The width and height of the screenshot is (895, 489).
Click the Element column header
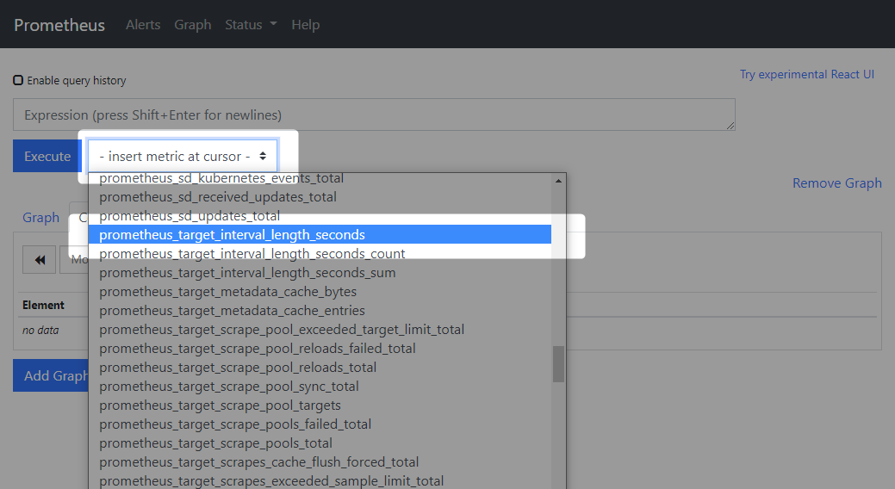43,305
